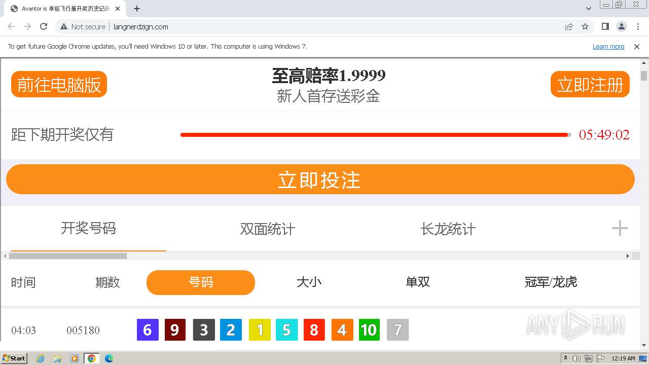Dismiss the Chrome update notification bar
Image resolution: width=649 pixels, height=365 pixels.
637,46
